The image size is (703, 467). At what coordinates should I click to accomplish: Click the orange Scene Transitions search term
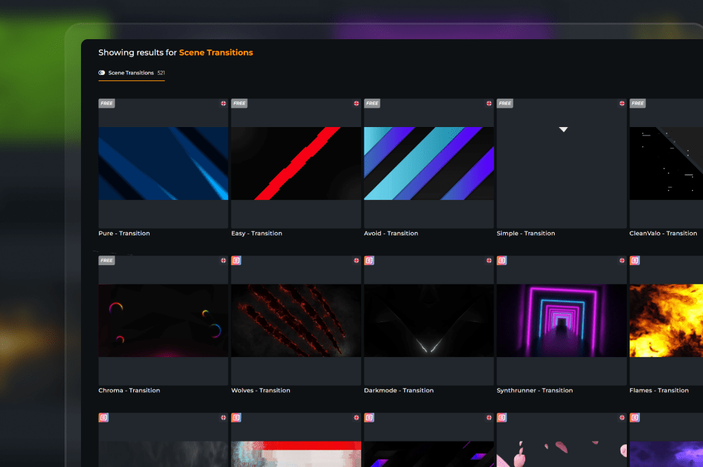[x=216, y=52]
